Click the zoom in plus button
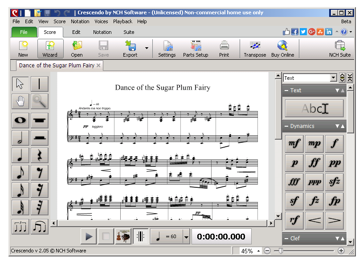The height and width of the screenshot is (264, 363). tap(341, 251)
